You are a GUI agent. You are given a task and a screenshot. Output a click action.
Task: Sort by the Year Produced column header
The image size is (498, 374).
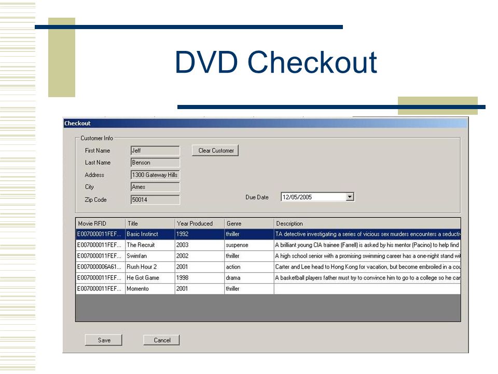click(x=200, y=223)
